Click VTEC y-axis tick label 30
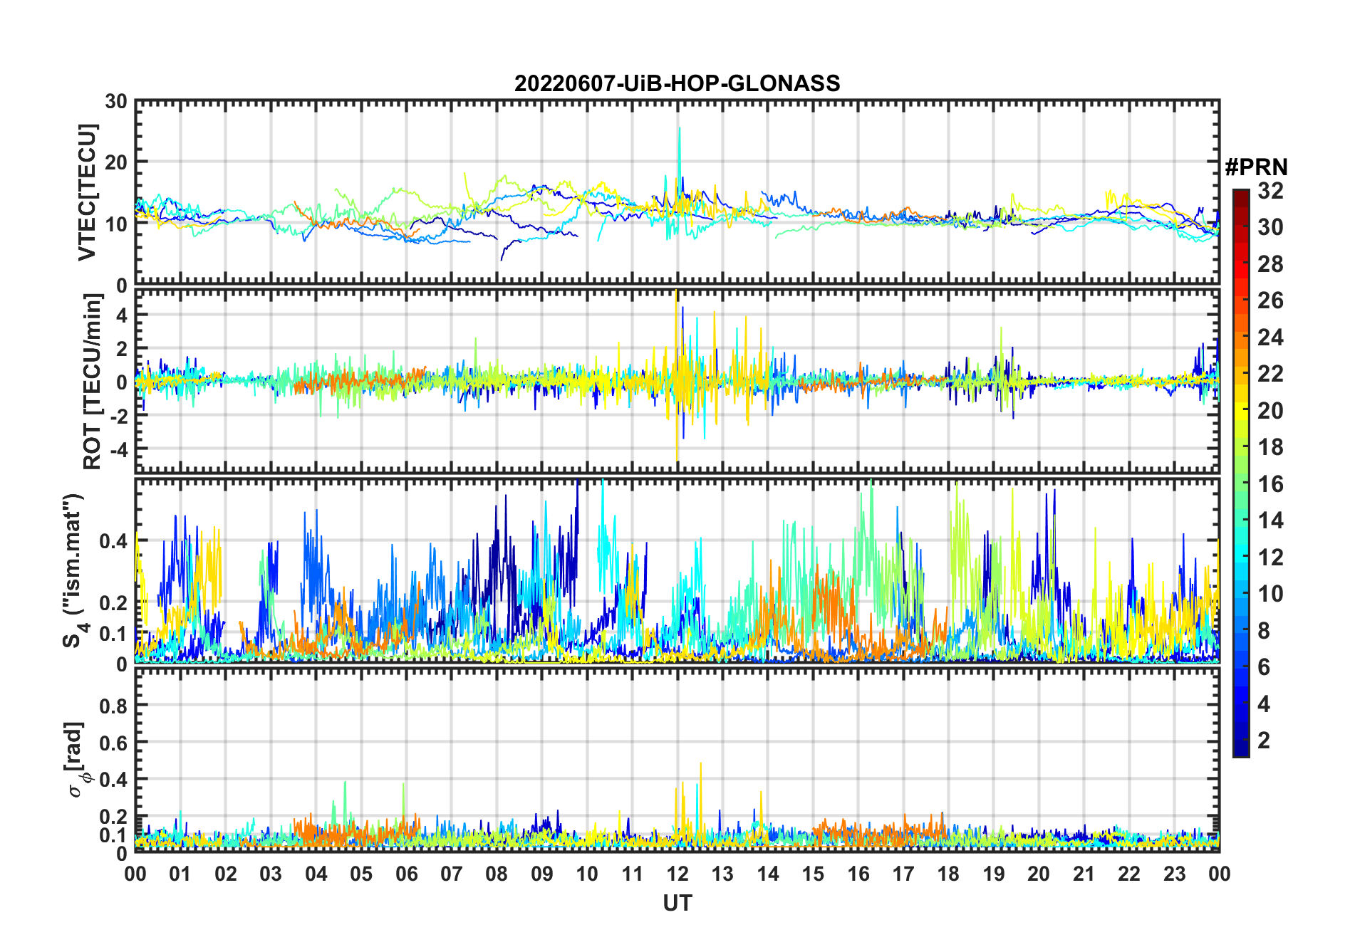Viewport: 1355px width, 947px height. point(116,102)
